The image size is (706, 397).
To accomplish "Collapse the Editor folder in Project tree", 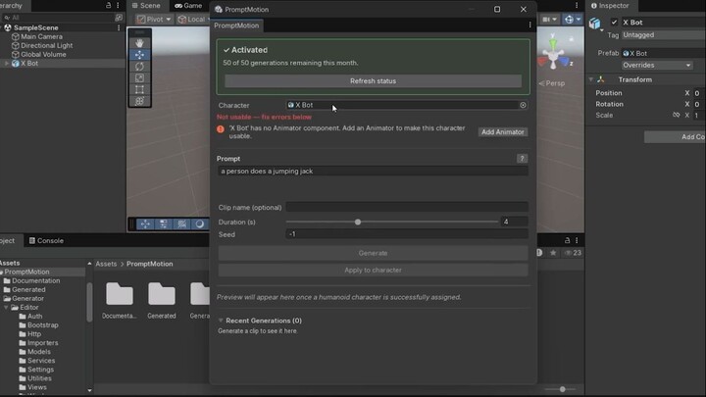I will coord(6,308).
